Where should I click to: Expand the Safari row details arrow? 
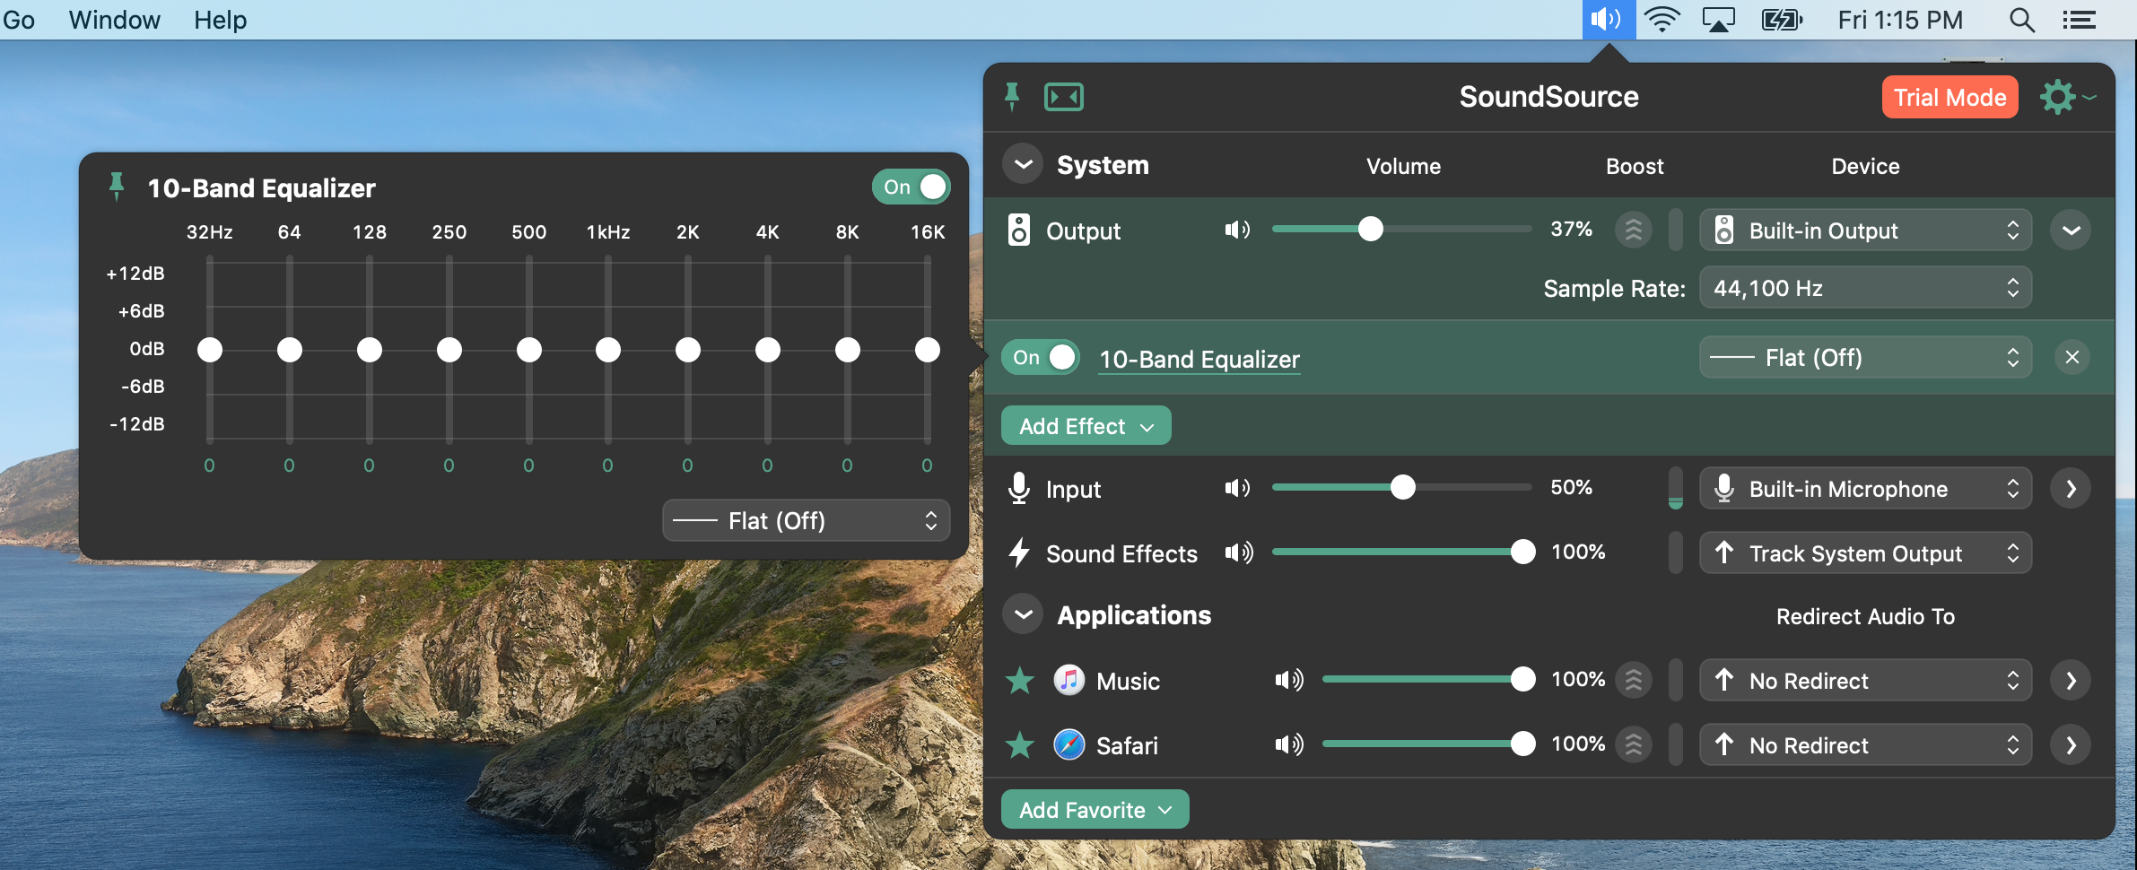tap(2071, 745)
